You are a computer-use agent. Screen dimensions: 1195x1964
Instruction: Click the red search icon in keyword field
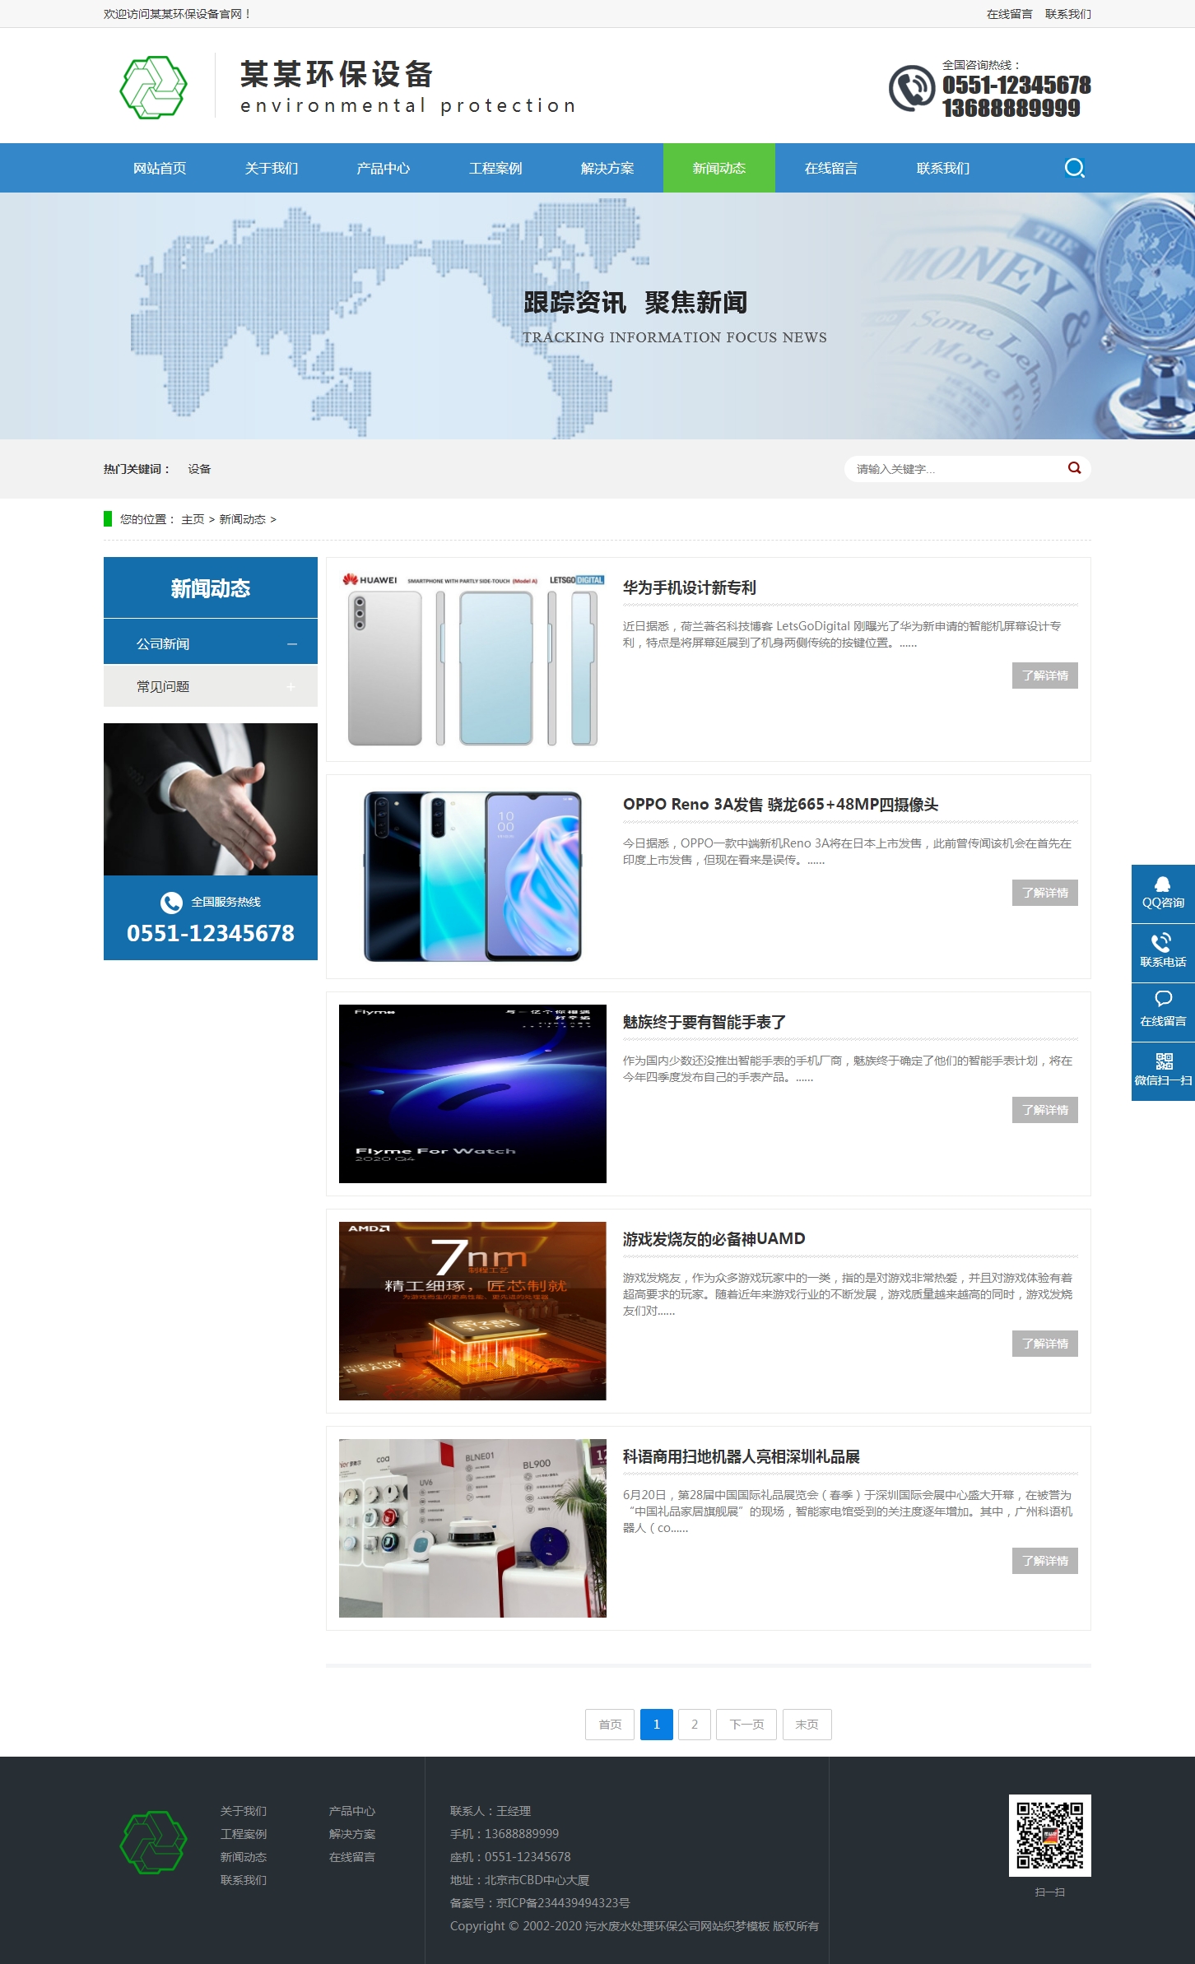tap(1074, 468)
